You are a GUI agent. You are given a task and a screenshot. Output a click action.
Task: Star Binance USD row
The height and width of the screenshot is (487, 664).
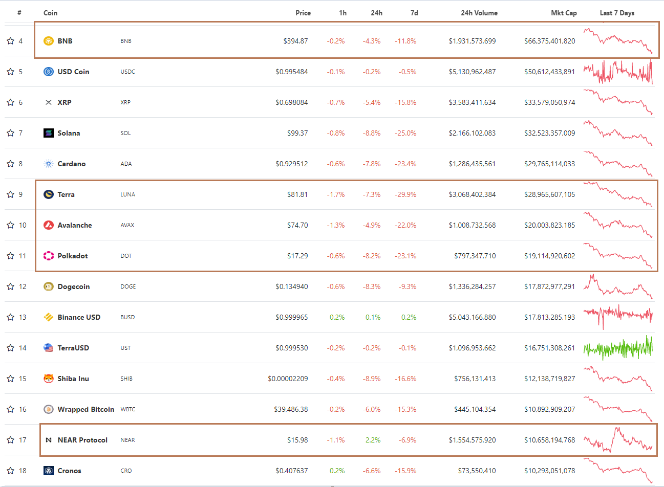coord(10,317)
